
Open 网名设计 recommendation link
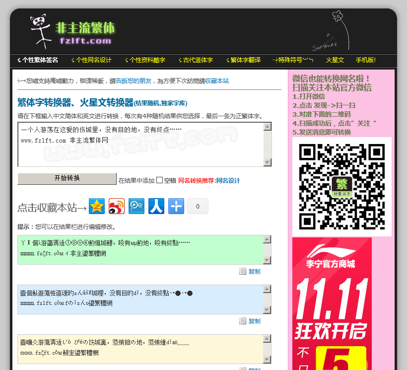(x=228, y=180)
